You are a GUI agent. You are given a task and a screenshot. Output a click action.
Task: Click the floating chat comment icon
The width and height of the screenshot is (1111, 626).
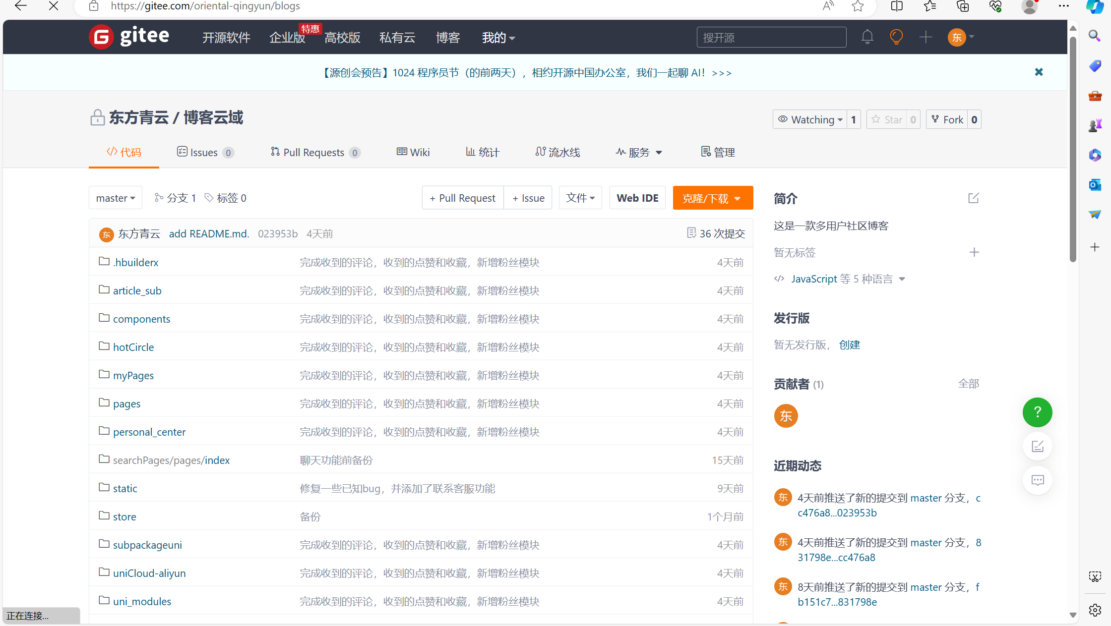pos(1037,480)
